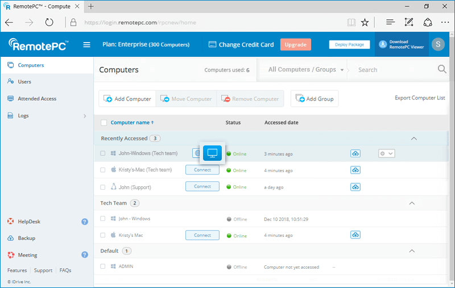Click the Add Computer button
The image size is (455, 288).
pyautogui.click(x=127, y=99)
